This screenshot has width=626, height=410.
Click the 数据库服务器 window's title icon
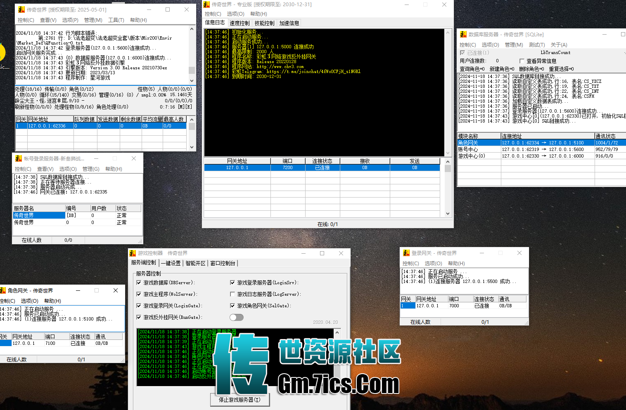463,35
